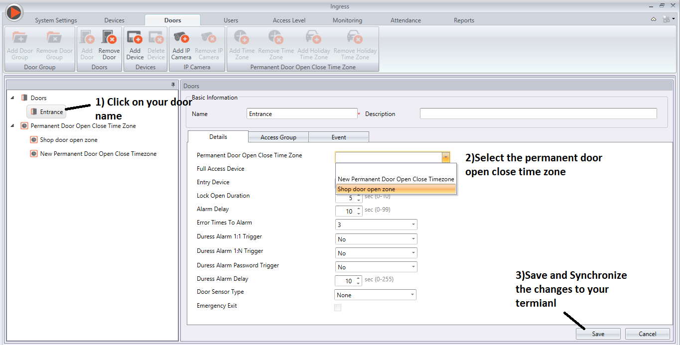Select the Entrance door in the tree
This screenshot has width=680, height=345.
46,112
